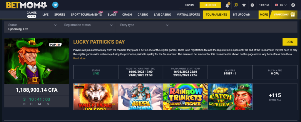Open the Bit Updown section
301x122 pixels.
(242, 15)
